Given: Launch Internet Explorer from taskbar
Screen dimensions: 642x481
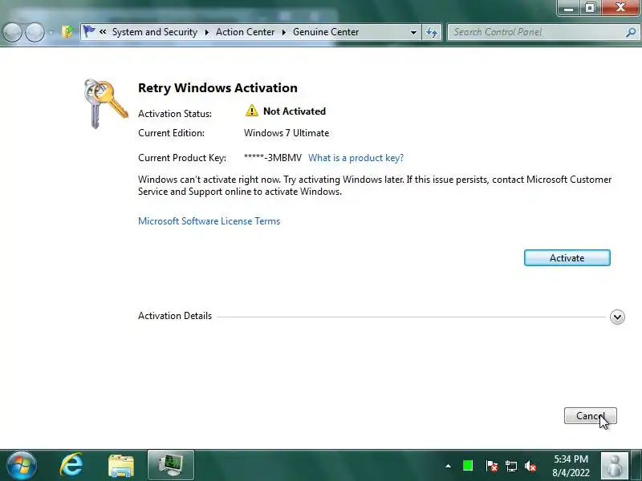Looking at the screenshot, I should 71,466.
